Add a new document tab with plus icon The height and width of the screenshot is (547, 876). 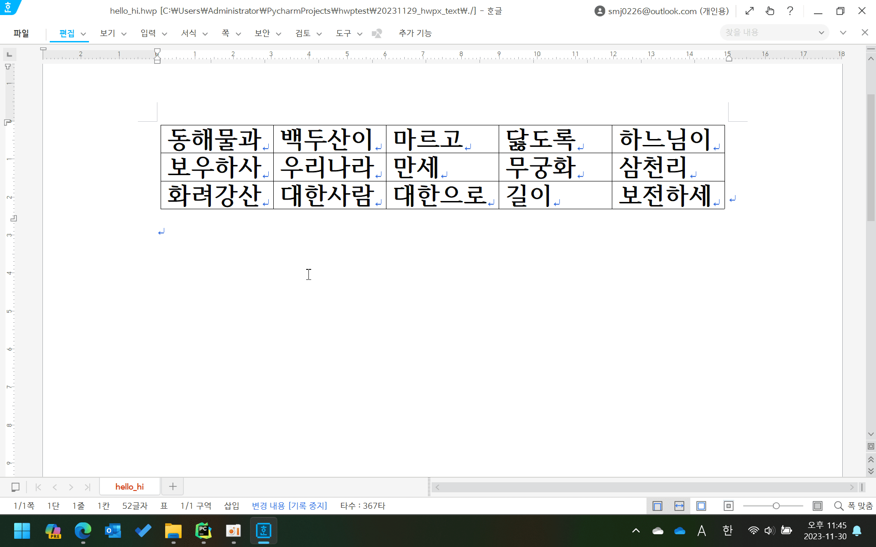pos(172,487)
